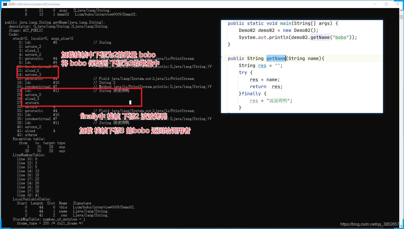This screenshot has width=404, height=229.
Task: Click the scrollbar down arrow
Action: point(401,226)
